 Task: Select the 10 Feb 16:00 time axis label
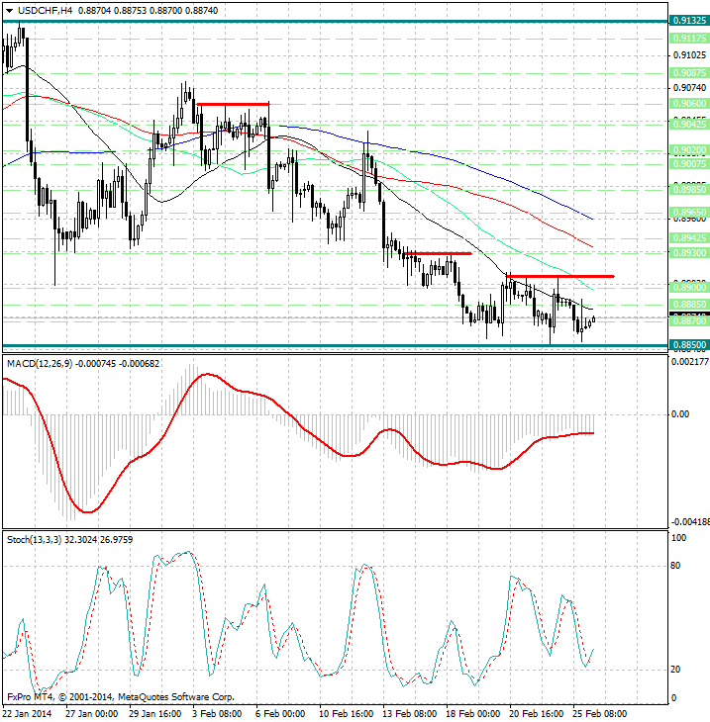[x=347, y=714]
